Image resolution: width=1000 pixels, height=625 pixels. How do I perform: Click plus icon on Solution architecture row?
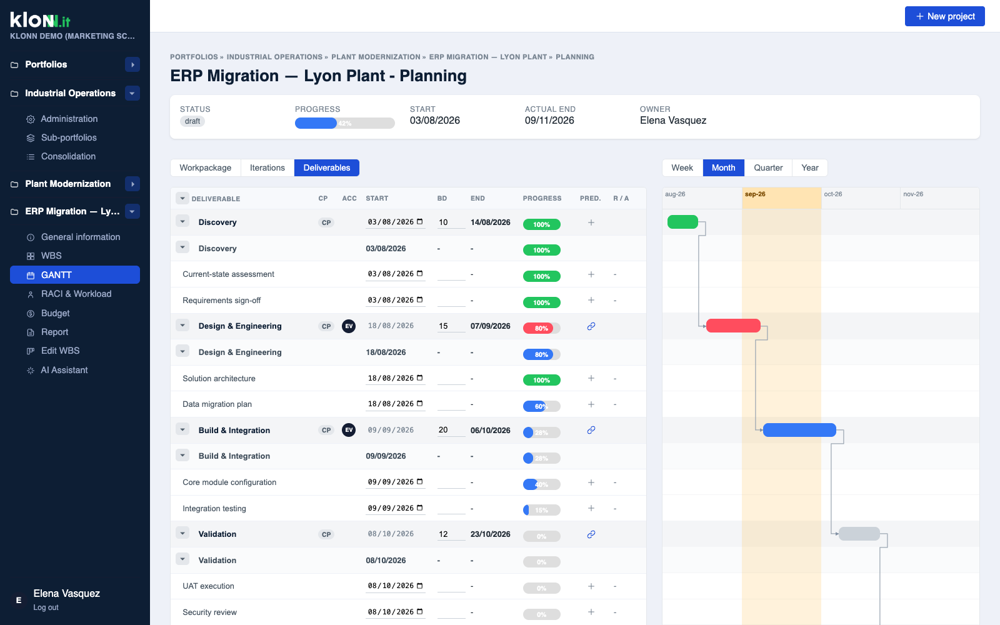click(x=591, y=378)
